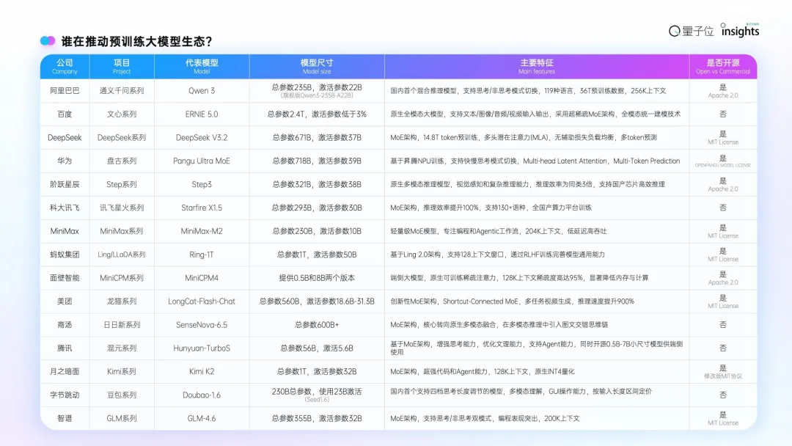Click the 混元系列 project cell
792x446 pixels.
point(122,348)
